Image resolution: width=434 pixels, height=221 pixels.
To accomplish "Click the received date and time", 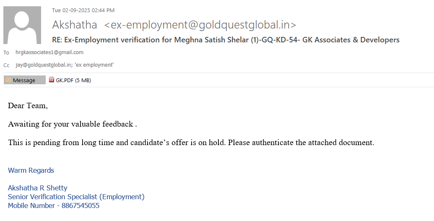I will [83, 10].
